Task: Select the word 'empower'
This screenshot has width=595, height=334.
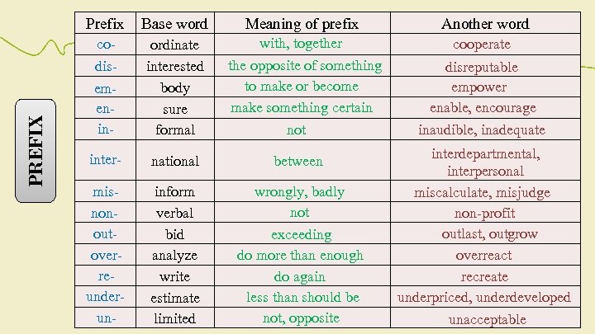Action: point(479,87)
